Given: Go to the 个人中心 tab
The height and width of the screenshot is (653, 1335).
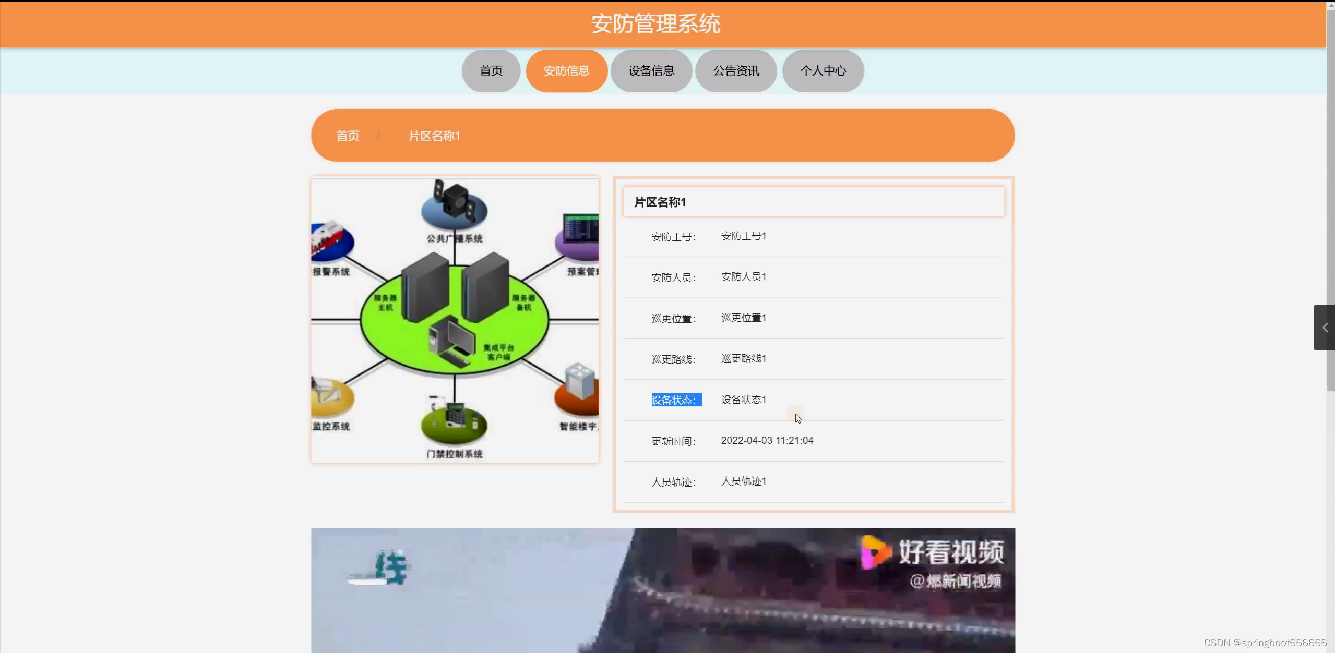Looking at the screenshot, I should (x=823, y=71).
